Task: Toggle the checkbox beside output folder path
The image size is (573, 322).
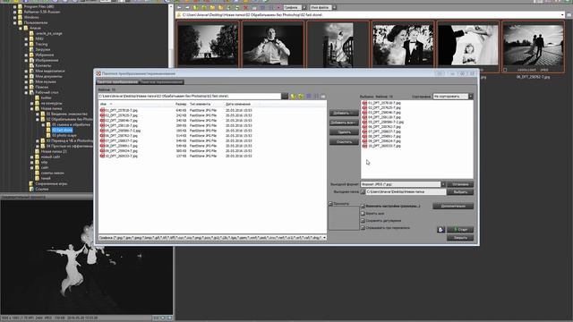Action: tap(363, 191)
